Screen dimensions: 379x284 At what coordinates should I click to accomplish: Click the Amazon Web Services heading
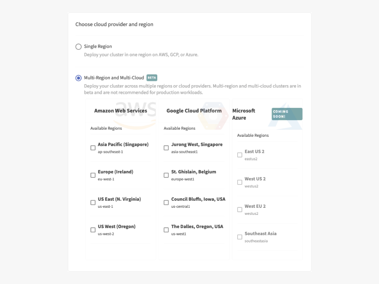coord(121,111)
